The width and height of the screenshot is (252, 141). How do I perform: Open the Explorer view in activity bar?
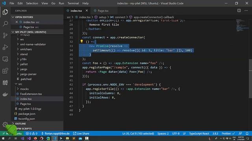[x=5, y=12]
